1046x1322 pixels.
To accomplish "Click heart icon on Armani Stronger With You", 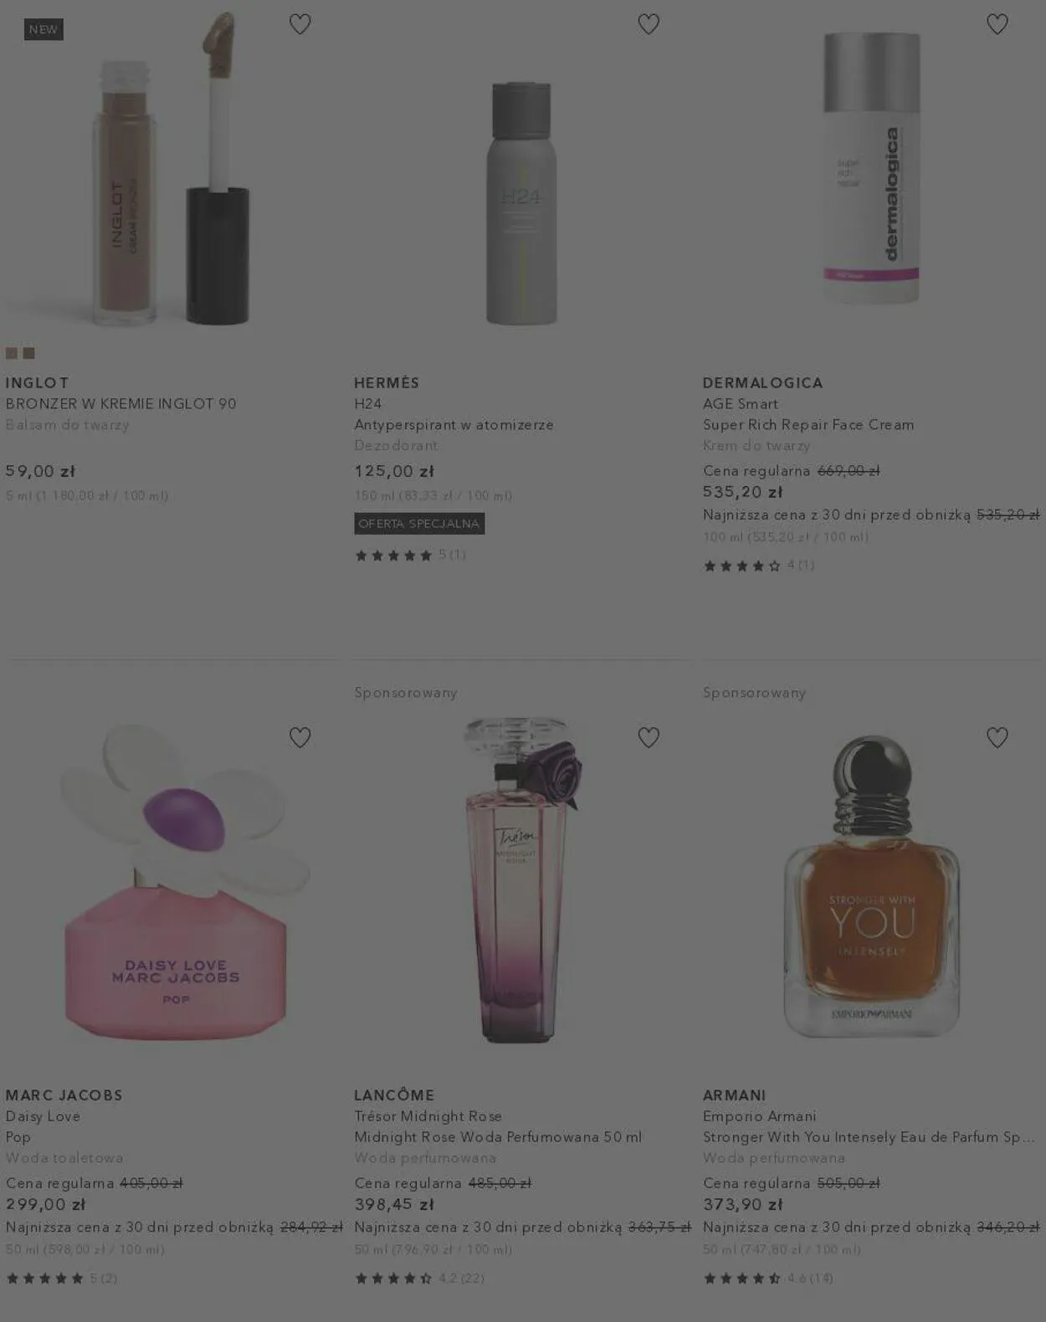I will click(x=997, y=737).
